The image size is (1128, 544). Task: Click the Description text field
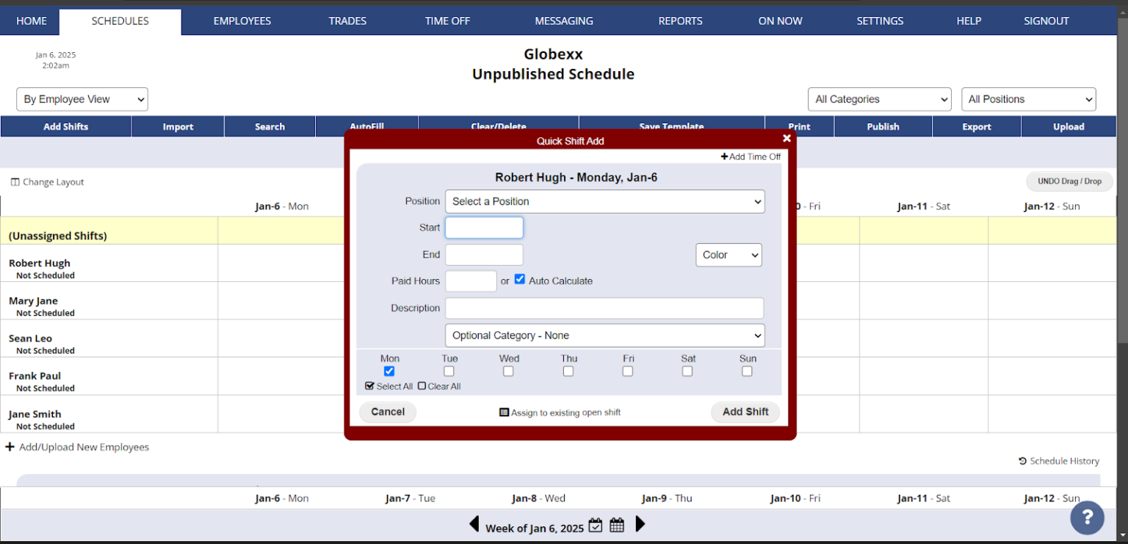(x=604, y=308)
